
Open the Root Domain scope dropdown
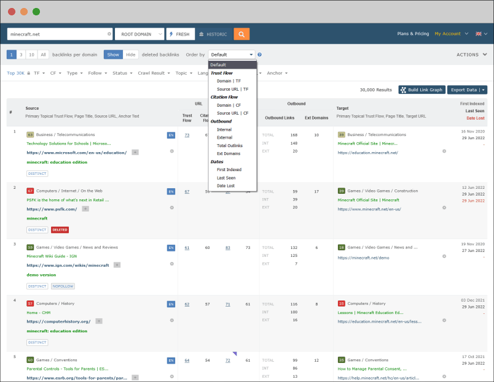coord(139,34)
